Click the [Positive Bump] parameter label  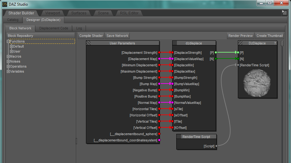(146, 96)
